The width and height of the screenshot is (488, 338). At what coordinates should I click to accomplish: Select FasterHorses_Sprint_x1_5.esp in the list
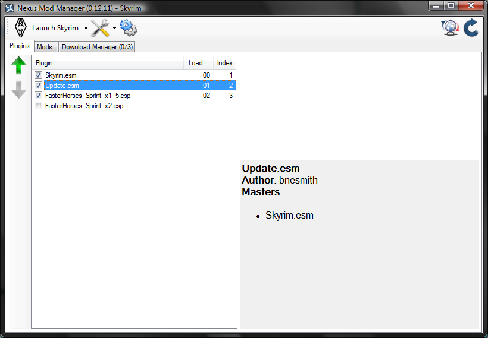(87, 96)
